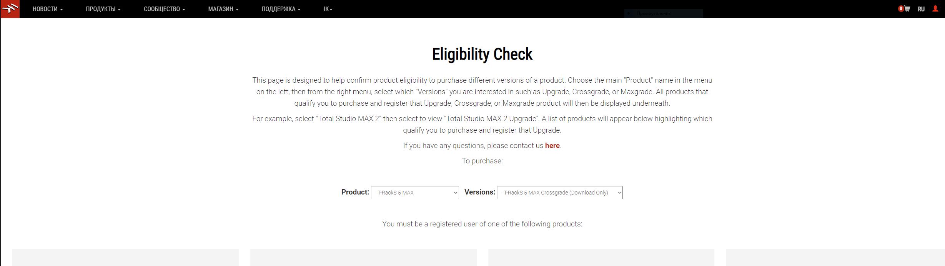The width and height of the screenshot is (945, 266).
Task: Open the ПРОДУКТЫ menu
Action: coord(103,9)
